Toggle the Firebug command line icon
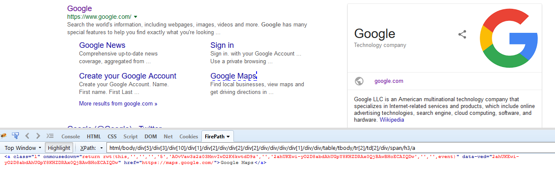The width and height of the screenshot is (555, 190). pyautogui.click(x=50, y=136)
